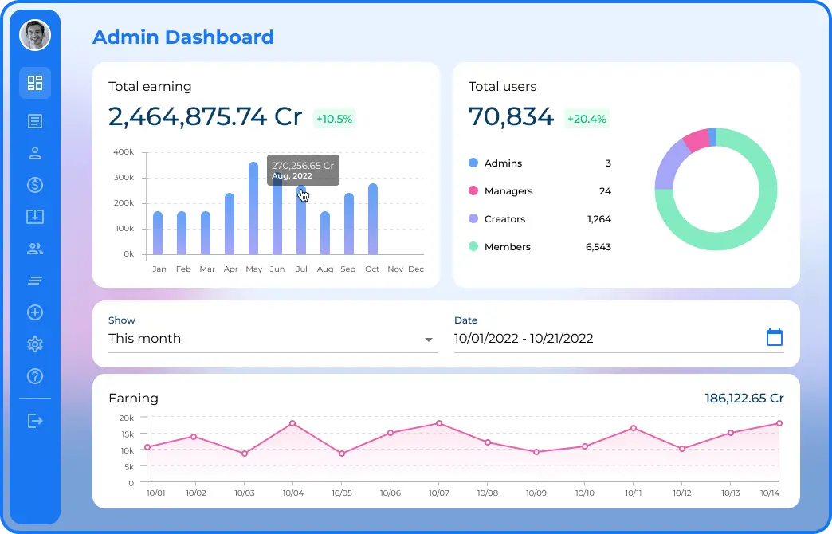The height and width of the screenshot is (534, 832).
Task: Click the Sep bar in earnings chart
Action: tap(348, 224)
